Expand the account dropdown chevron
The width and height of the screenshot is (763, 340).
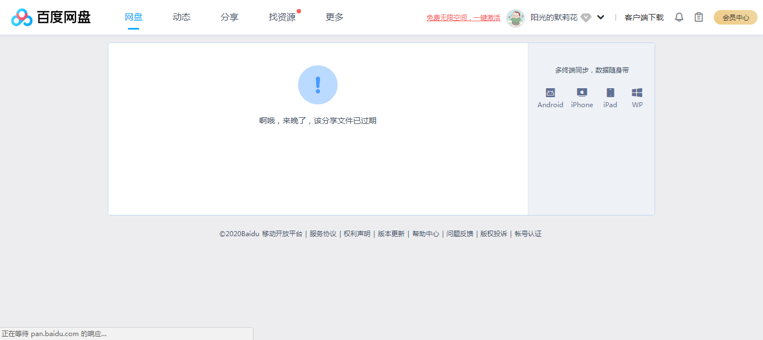[600, 17]
